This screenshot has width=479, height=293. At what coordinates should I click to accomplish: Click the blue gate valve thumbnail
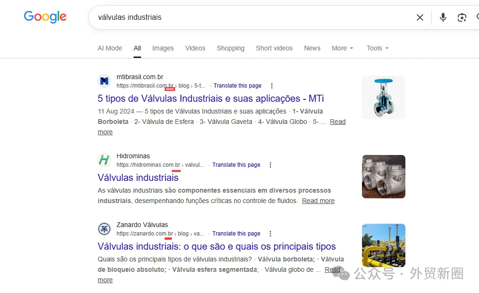click(x=384, y=98)
